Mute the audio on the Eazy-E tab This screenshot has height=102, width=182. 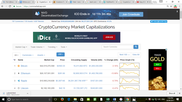(148, 2)
